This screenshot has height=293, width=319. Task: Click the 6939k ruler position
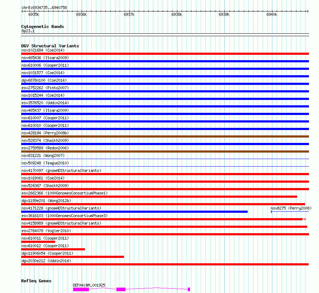pyautogui.click(x=224, y=14)
